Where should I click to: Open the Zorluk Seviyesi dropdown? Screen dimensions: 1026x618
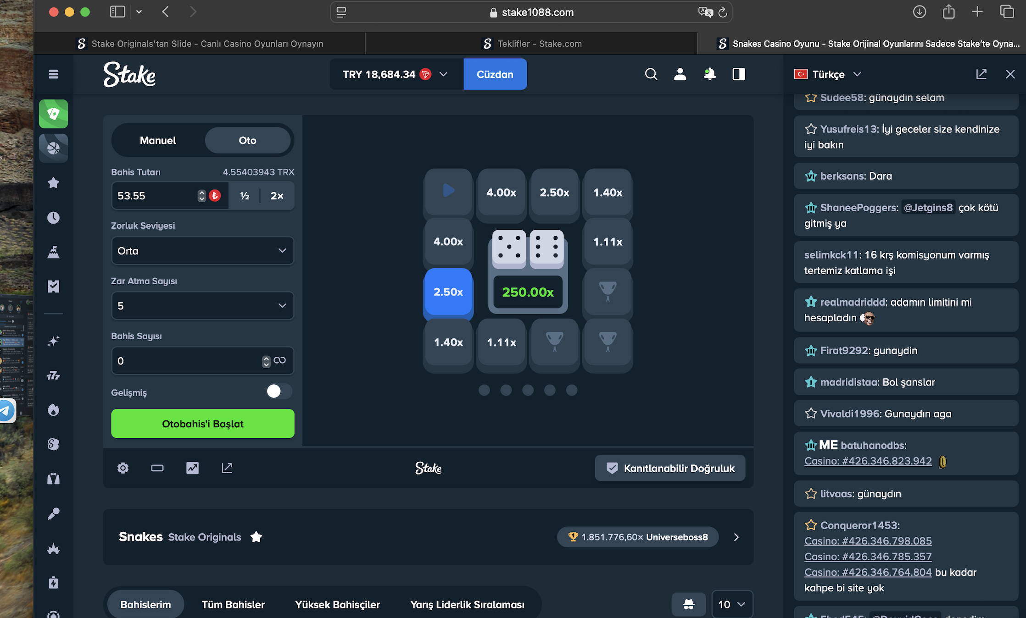pos(202,251)
